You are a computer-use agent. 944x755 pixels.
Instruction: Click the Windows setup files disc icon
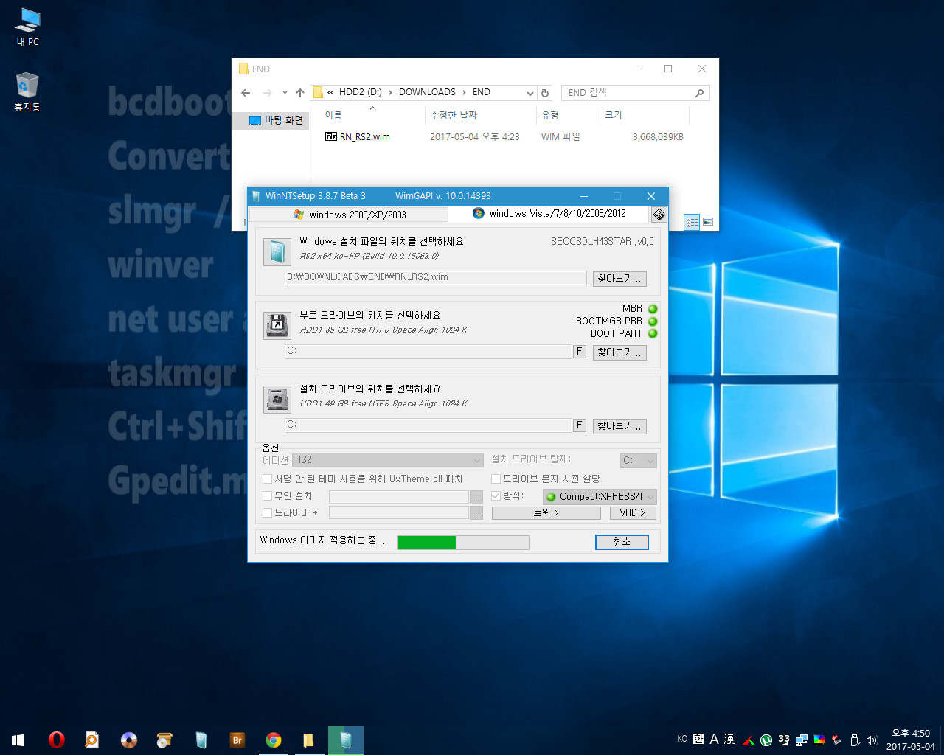(x=277, y=251)
